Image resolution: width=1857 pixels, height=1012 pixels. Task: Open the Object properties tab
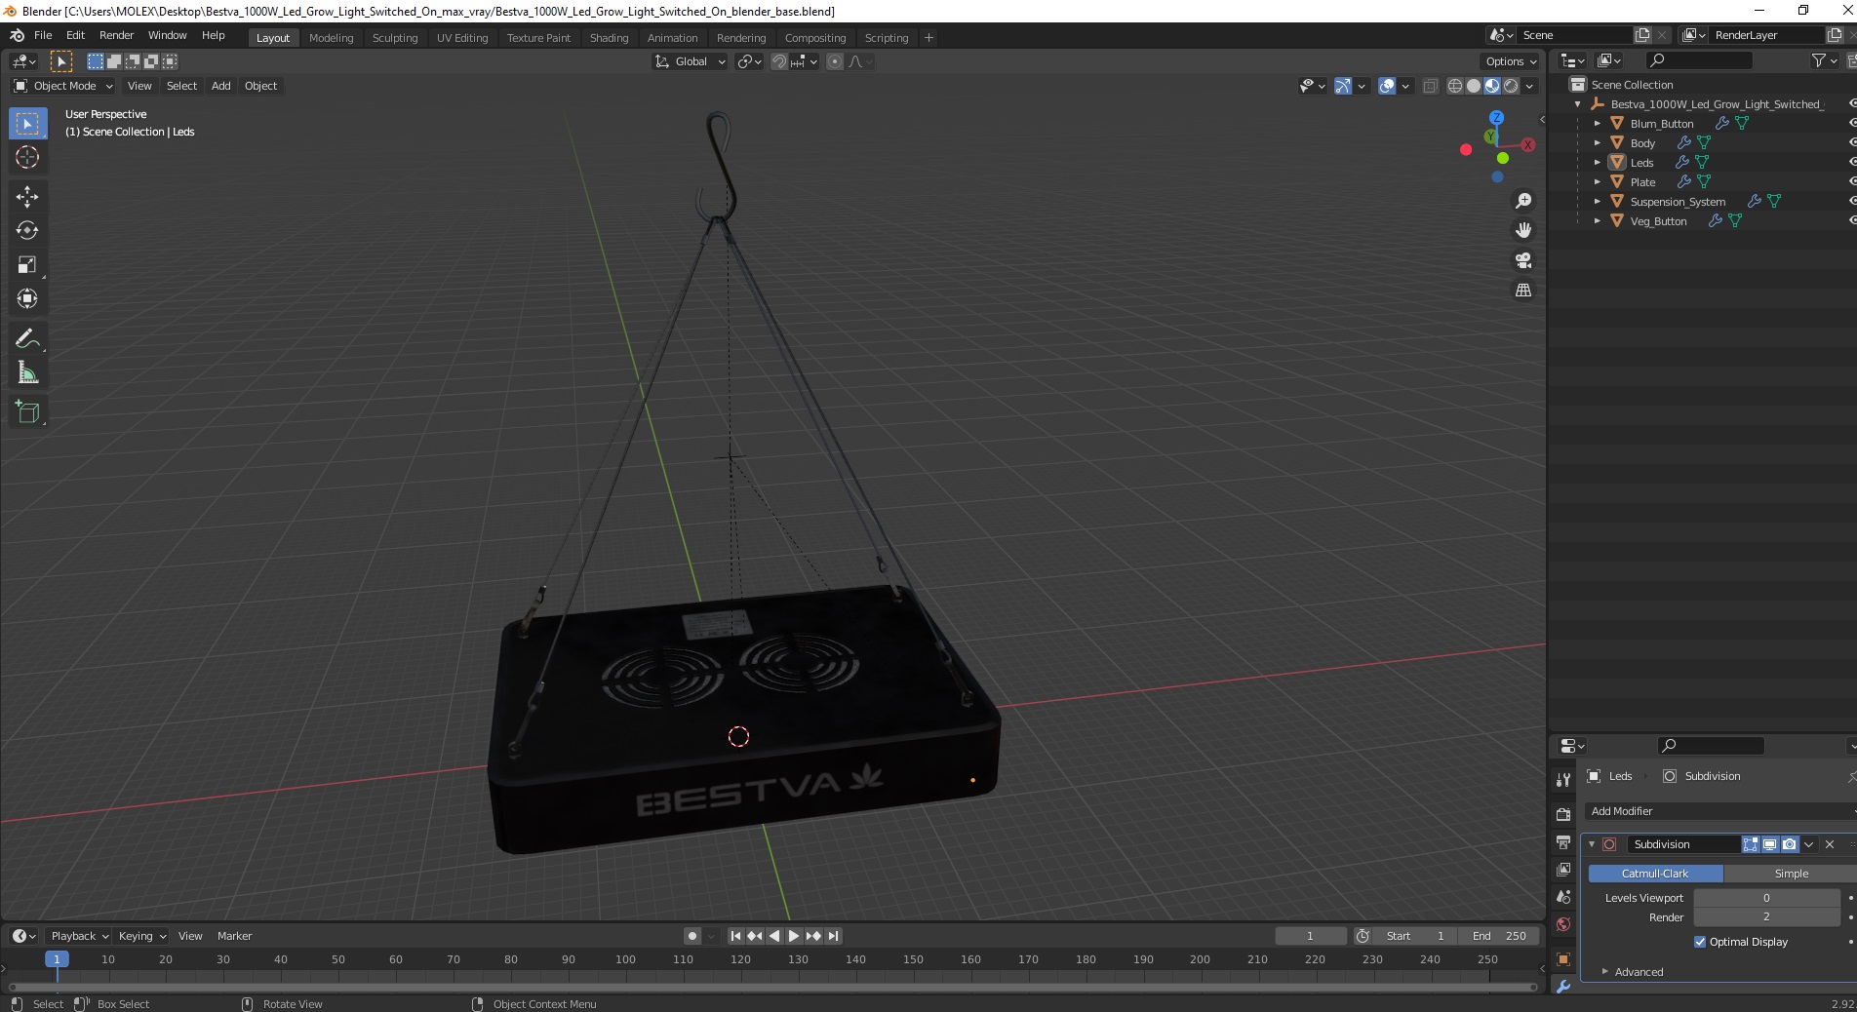(x=1563, y=959)
